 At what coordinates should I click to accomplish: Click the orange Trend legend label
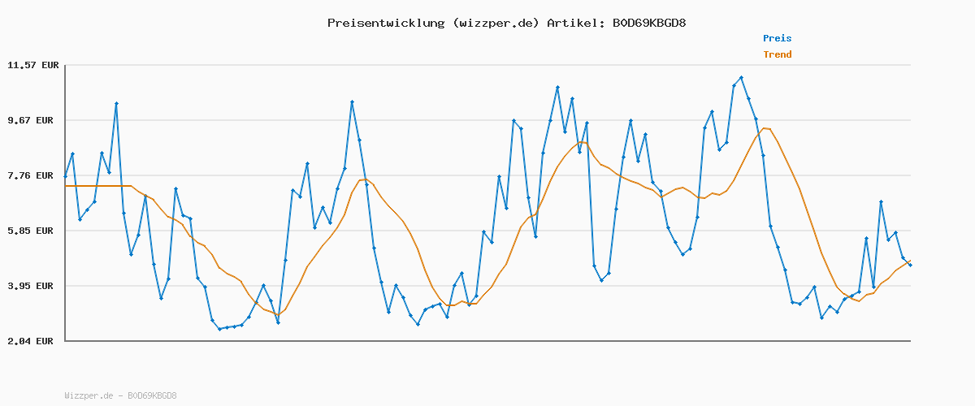tap(777, 54)
